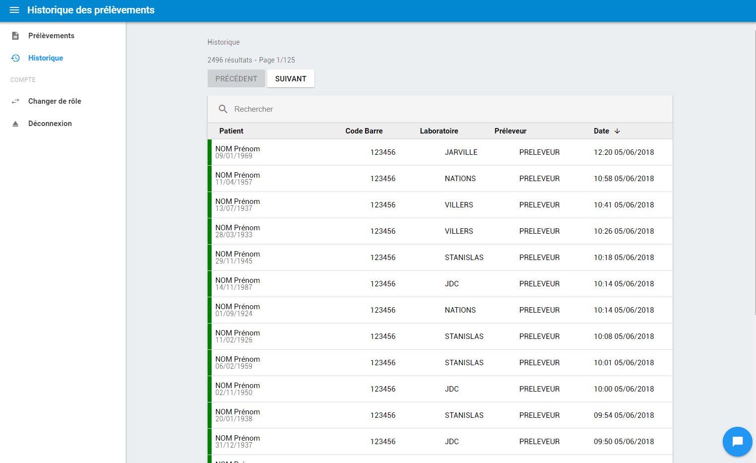Viewport: 756px width, 463px height.
Task: Sort by Laboratoire column header
Action: pos(439,131)
